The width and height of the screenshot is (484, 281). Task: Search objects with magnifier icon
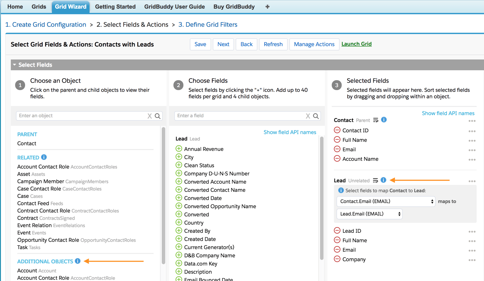158,116
